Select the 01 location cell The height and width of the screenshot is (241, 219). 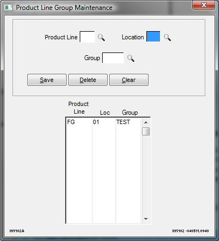96,122
